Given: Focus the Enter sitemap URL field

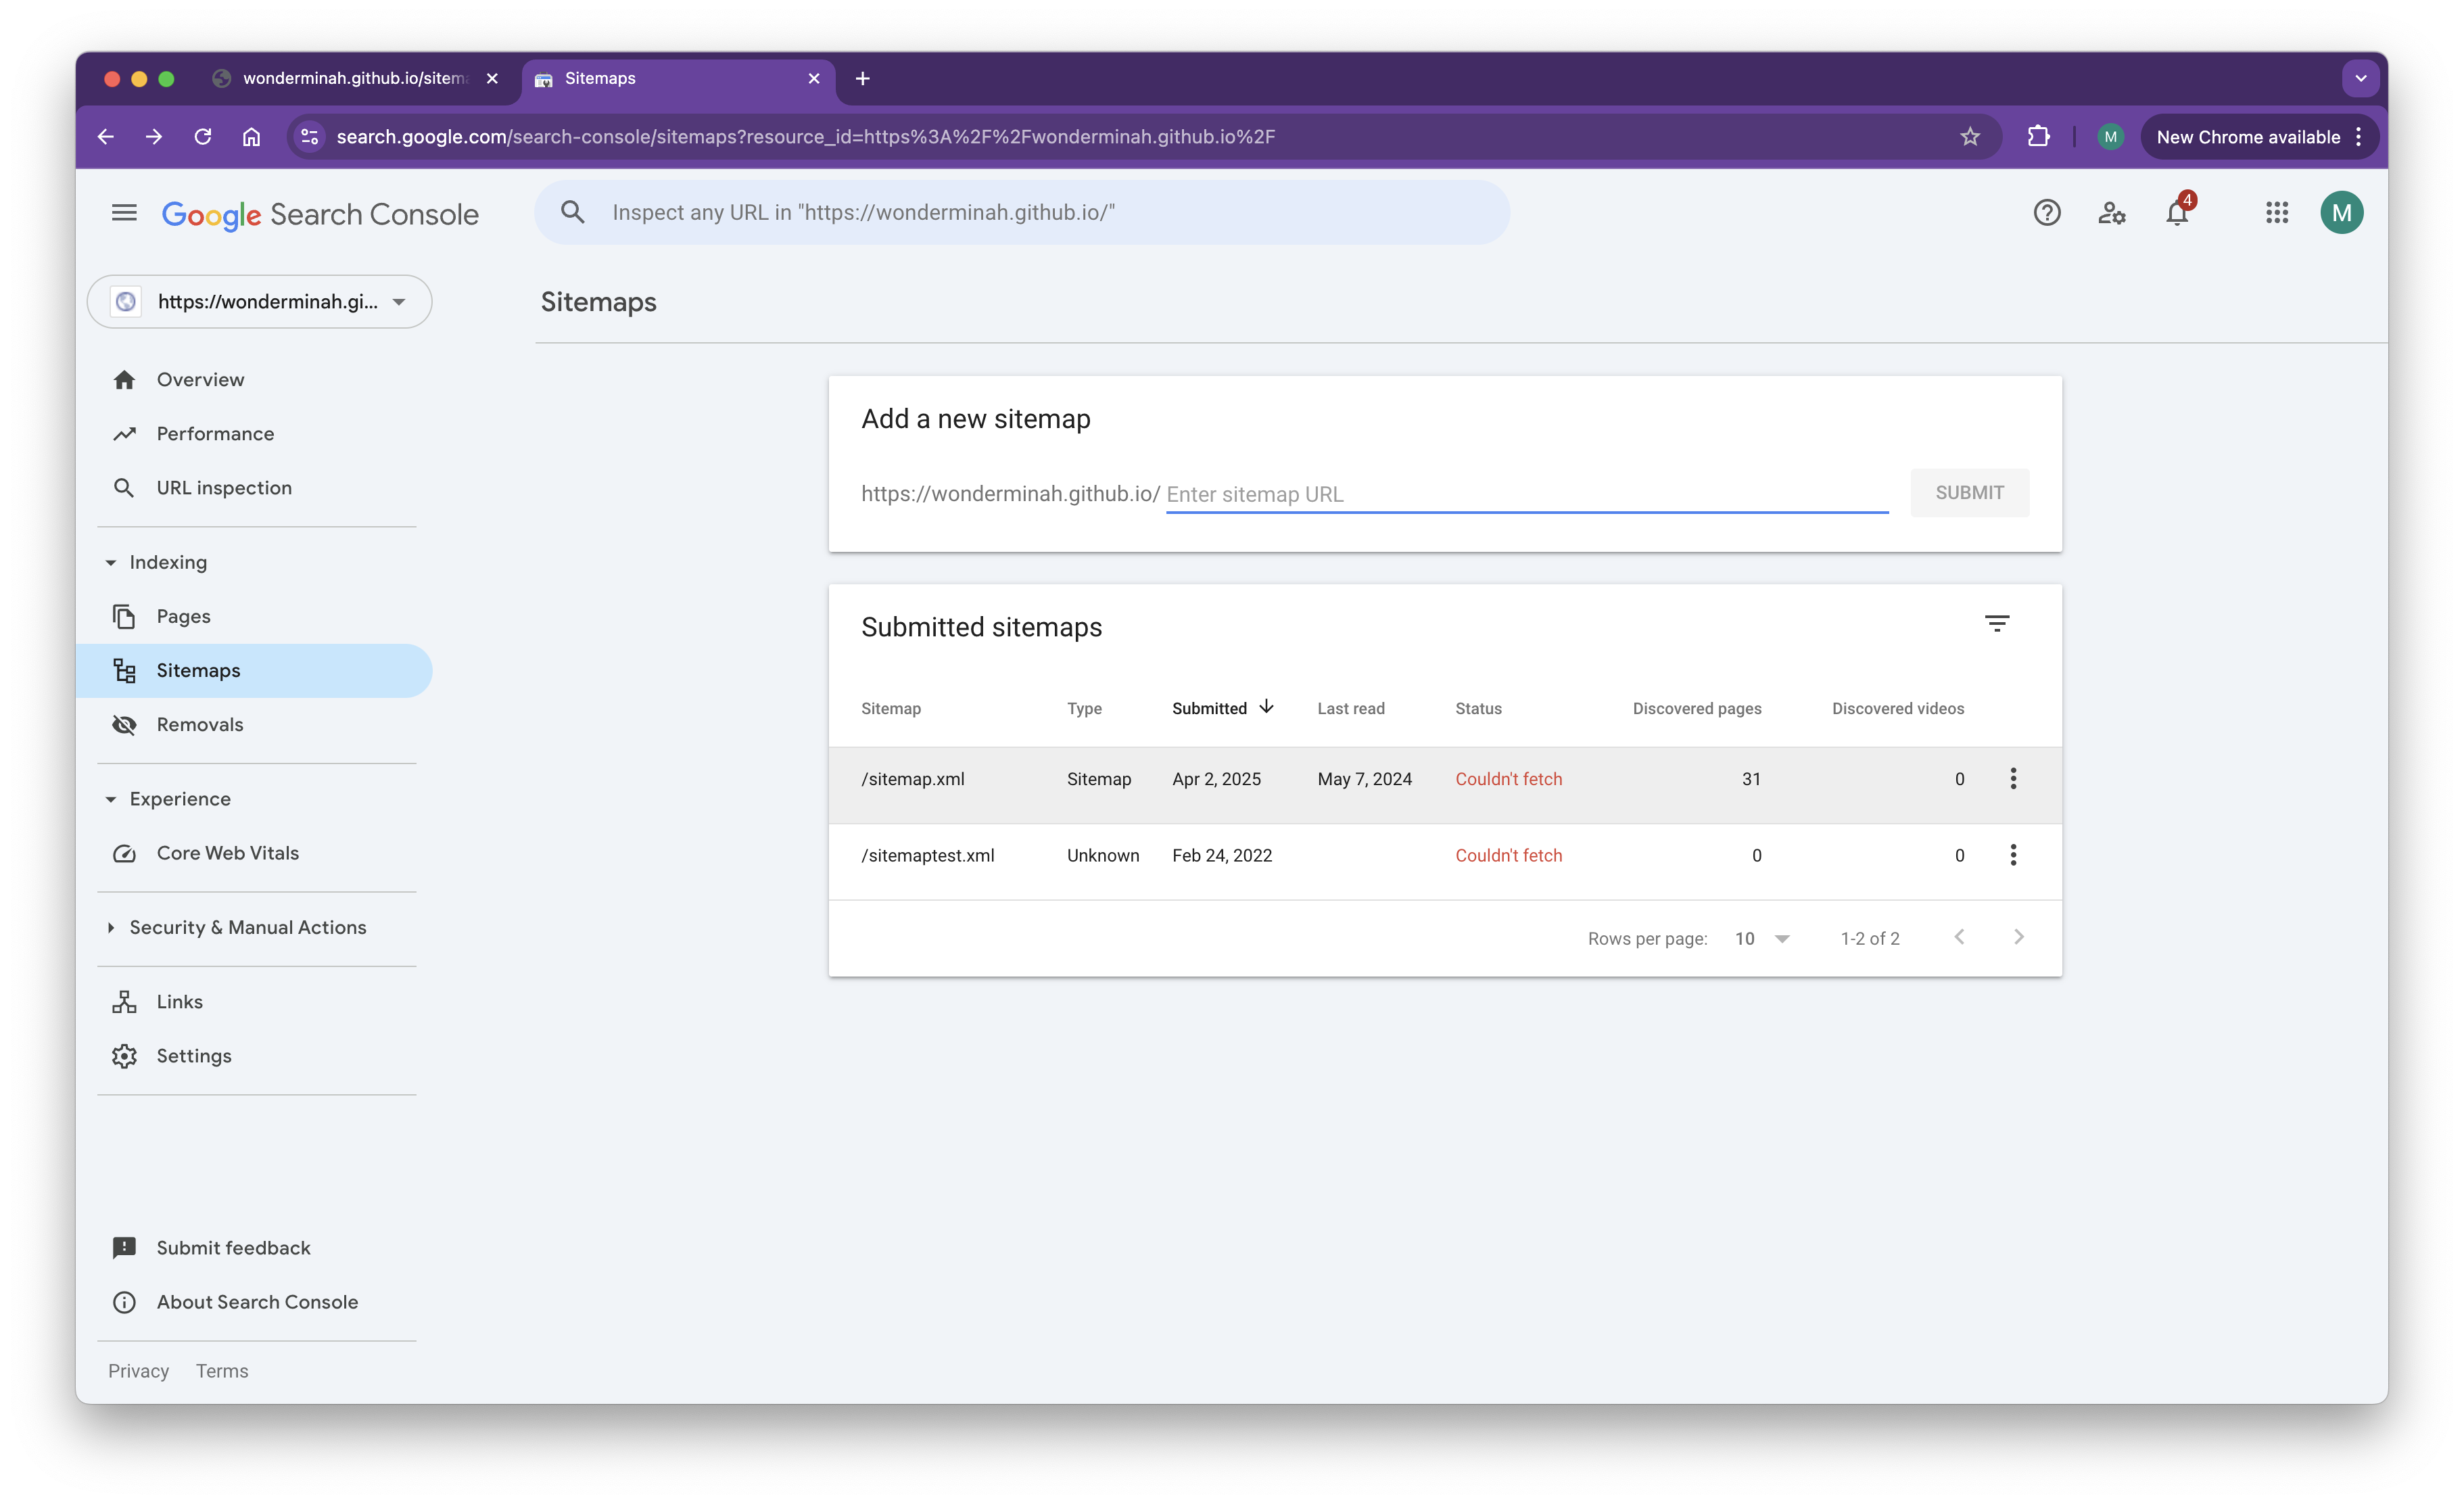Looking at the screenshot, I should coord(1525,494).
